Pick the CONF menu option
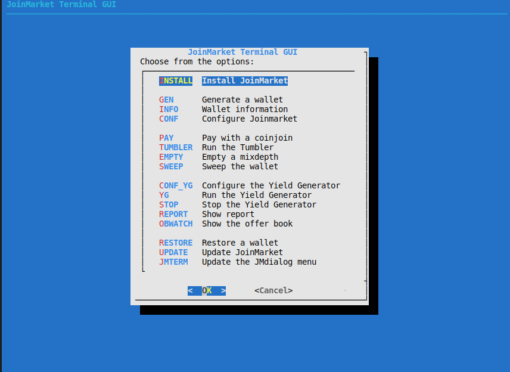Screen dimensions: 510x372 click(x=169, y=119)
